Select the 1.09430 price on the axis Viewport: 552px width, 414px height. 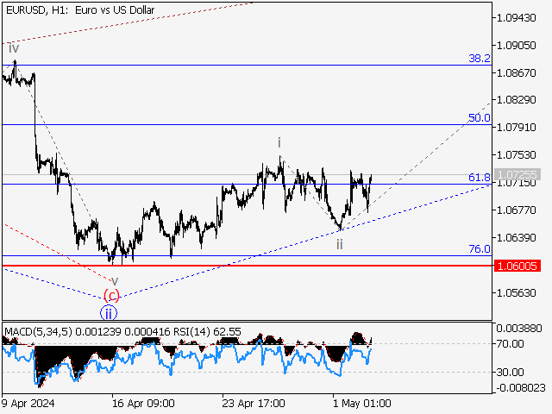click(x=519, y=17)
